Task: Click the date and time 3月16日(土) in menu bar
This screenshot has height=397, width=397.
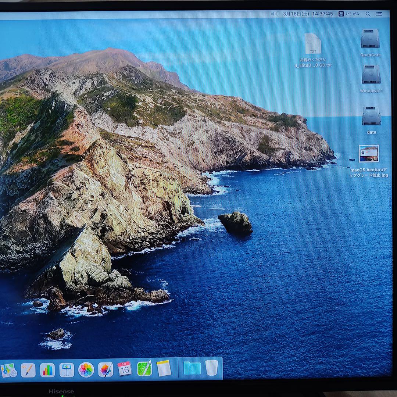Action: 308,14
